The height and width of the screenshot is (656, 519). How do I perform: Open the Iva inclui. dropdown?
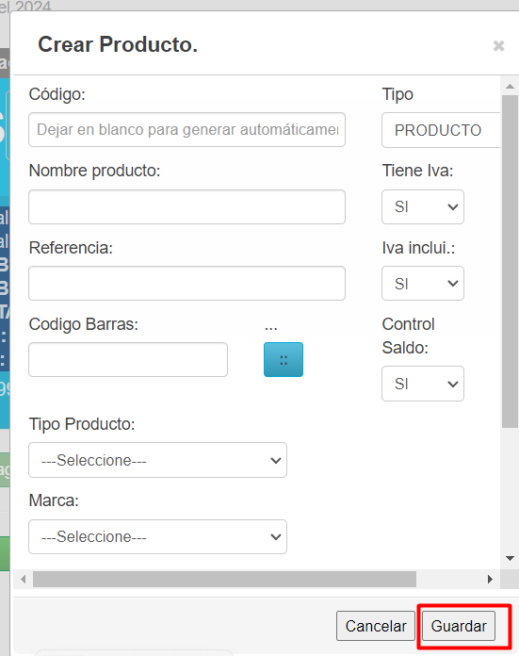pyautogui.click(x=422, y=284)
